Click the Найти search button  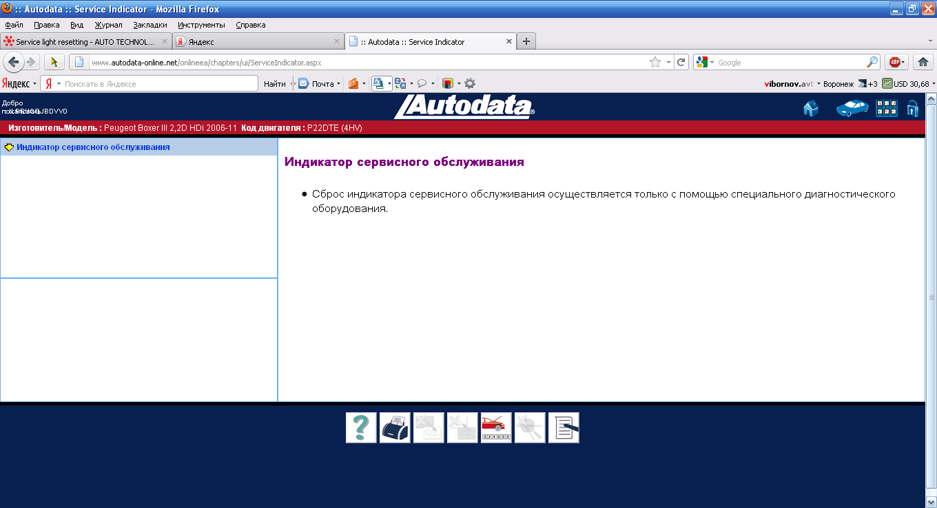[x=275, y=84]
